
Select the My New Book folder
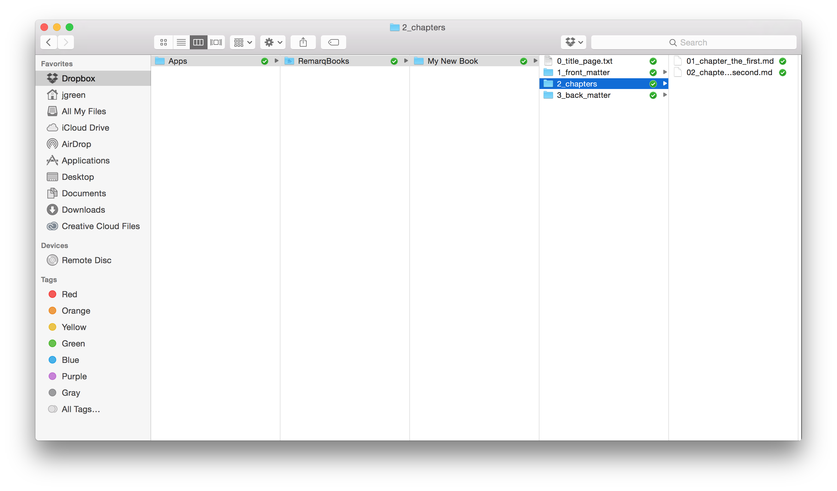pos(474,61)
